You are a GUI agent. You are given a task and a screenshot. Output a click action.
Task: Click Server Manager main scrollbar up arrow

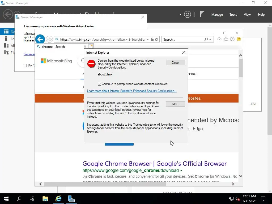270,25
